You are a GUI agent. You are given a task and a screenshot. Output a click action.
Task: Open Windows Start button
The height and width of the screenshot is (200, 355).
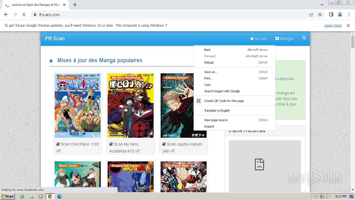tap(7, 196)
